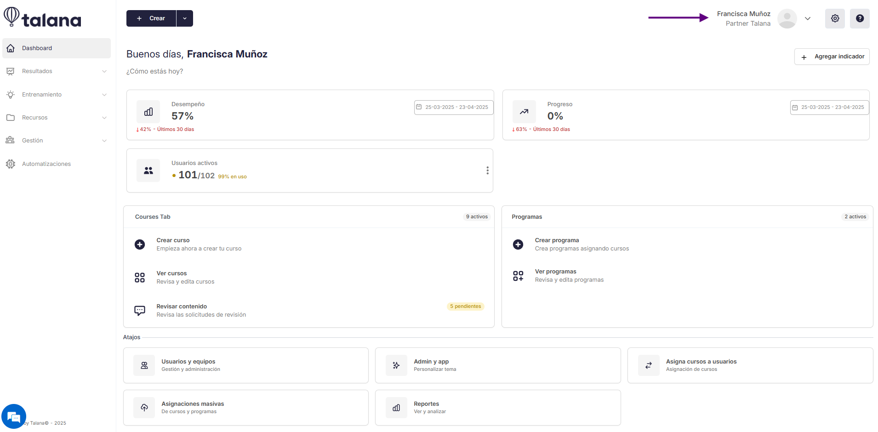This screenshot has width=878, height=432.
Task: Select Entrenamiento in sidebar
Action: point(57,95)
